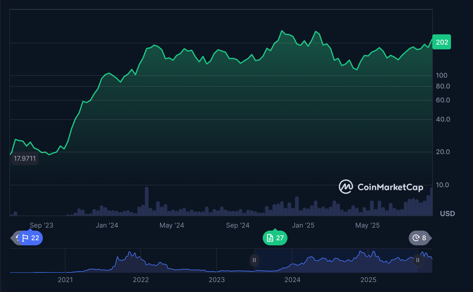Click the gray clock marker labeled 8
Screen dimensions: 473x292
coord(419,238)
